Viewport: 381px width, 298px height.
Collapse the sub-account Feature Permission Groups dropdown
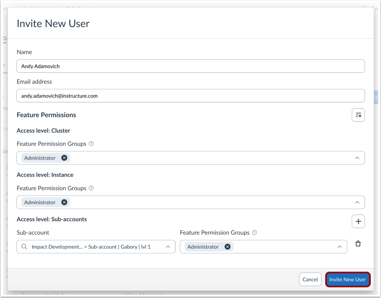click(339, 246)
